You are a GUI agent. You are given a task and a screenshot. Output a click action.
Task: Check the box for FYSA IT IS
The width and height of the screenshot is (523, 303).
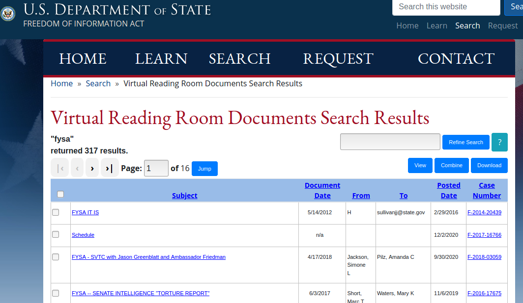(56, 212)
